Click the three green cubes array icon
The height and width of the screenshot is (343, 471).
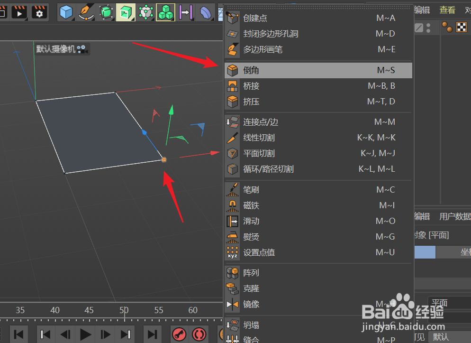click(x=165, y=12)
